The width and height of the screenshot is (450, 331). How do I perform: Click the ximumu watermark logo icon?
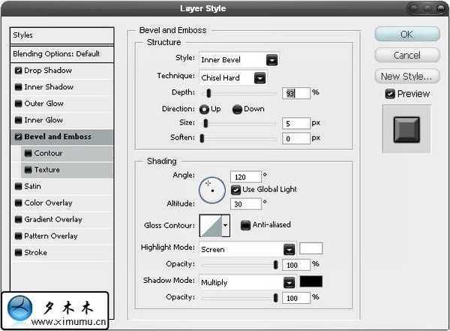20,309
